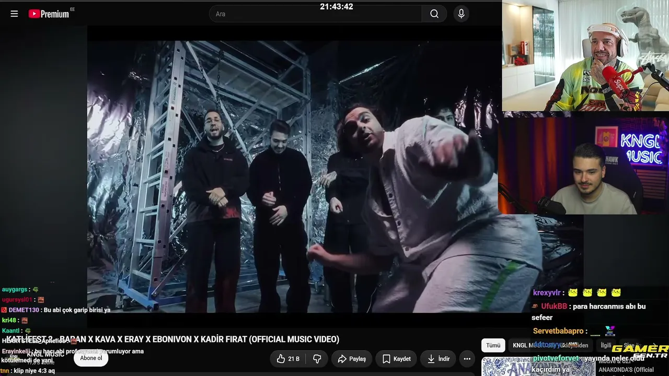Open the YouTube guide hamburger menu
669x376 pixels.
click(x=14, y=14)
